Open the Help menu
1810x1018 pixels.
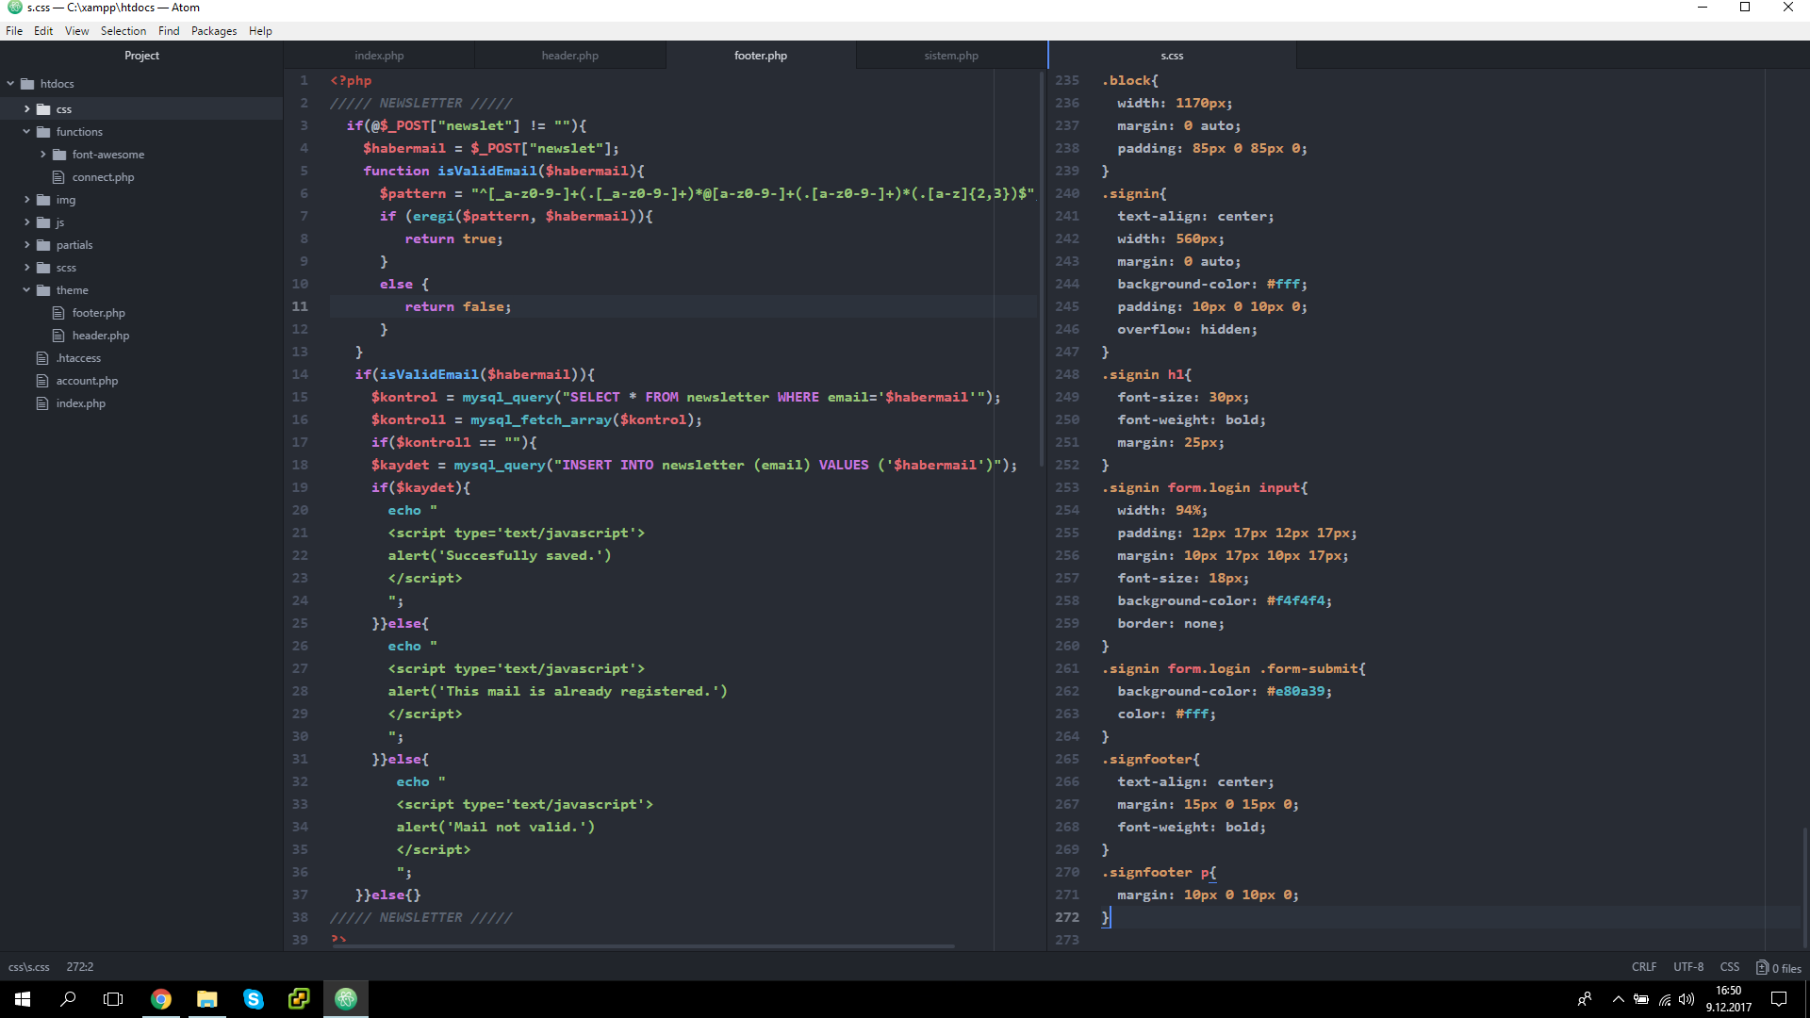[x=260, y=31]
